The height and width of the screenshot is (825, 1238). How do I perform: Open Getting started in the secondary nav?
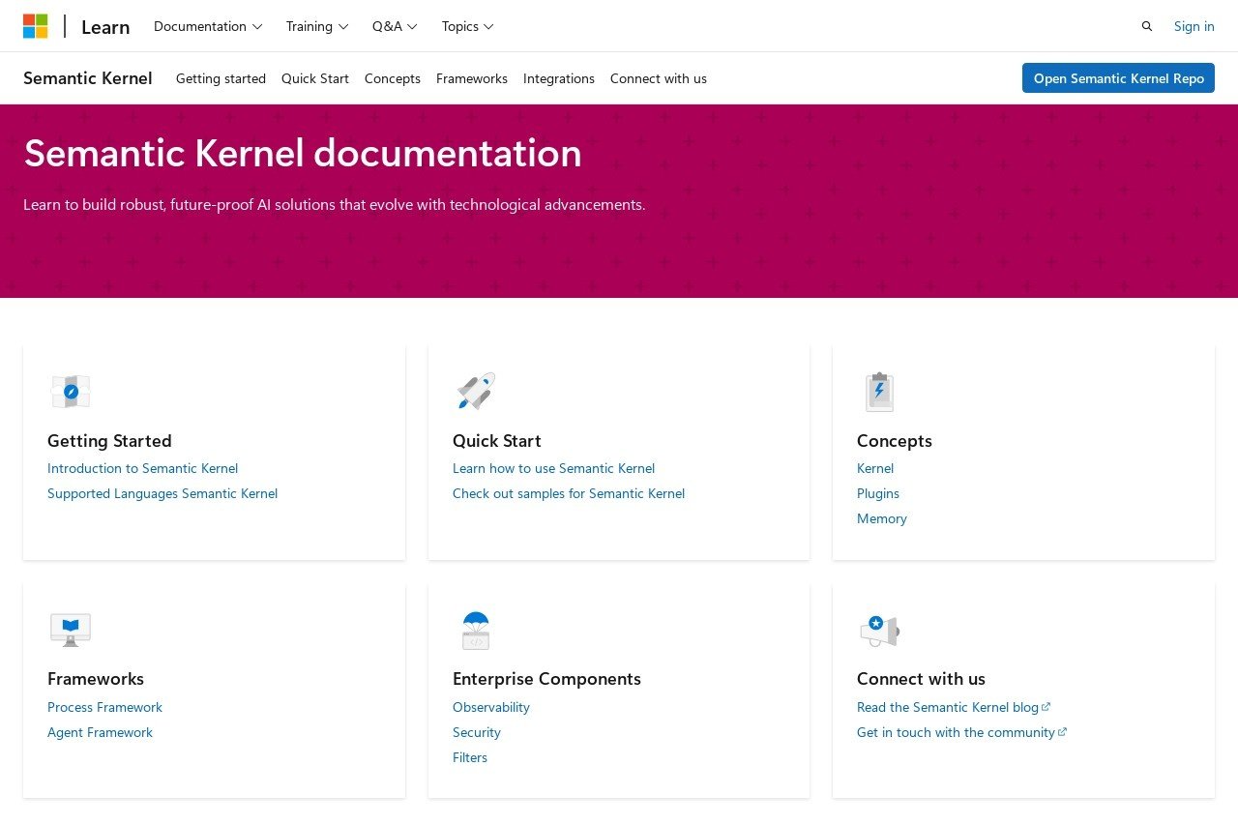click(221, 78)
